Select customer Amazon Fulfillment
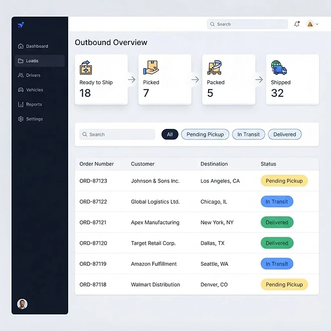The image size is (331, 331). [153, 264]
